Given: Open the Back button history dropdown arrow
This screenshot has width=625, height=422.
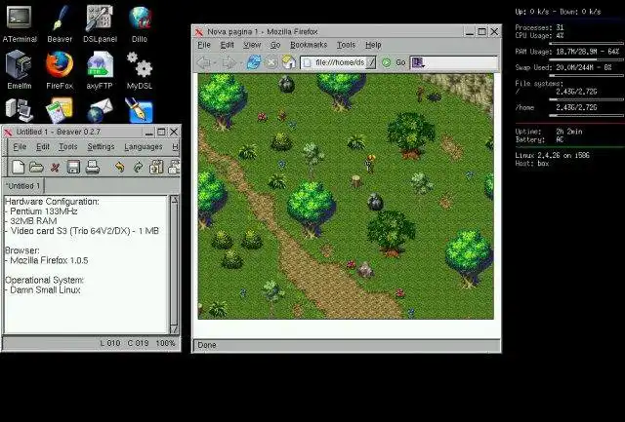Looking at the screenshot, I should 215,63.
